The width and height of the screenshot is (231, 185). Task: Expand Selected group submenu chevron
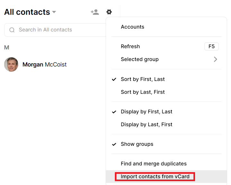click(215, 59)
